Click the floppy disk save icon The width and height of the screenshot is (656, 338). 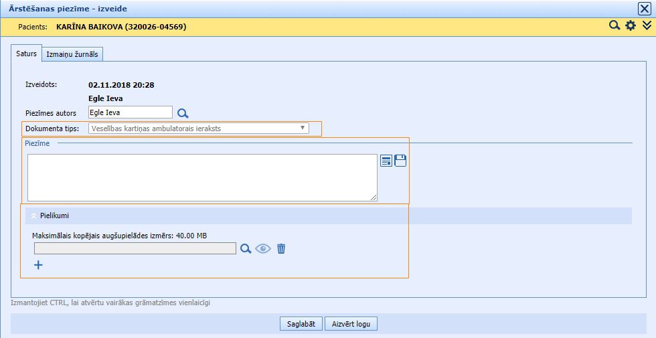(x=400, y=161)
